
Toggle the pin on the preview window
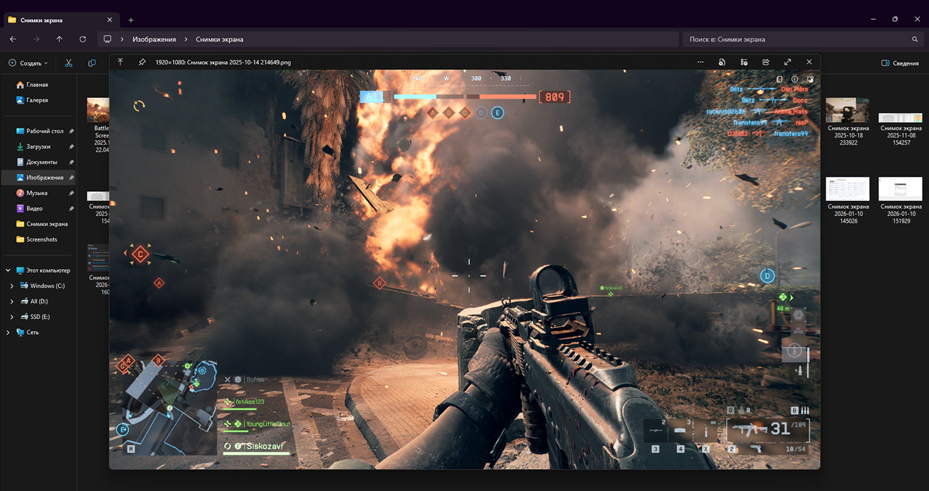click(x=142, y=62)
